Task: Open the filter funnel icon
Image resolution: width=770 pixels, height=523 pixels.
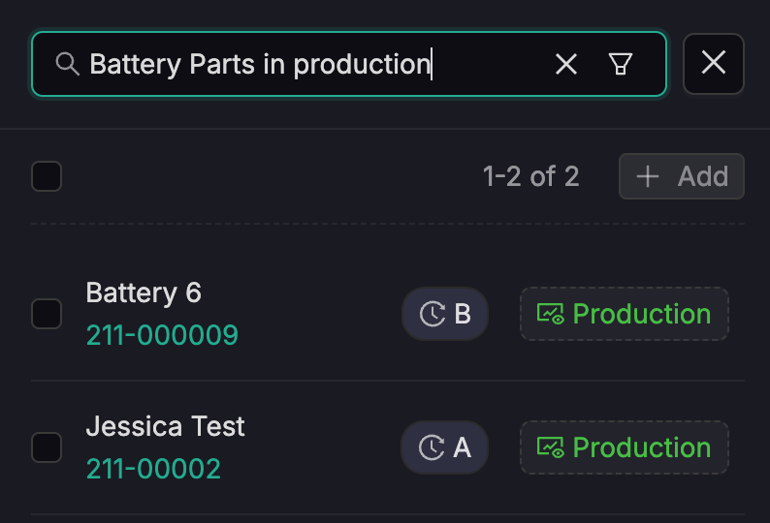Action: point(620,64)
